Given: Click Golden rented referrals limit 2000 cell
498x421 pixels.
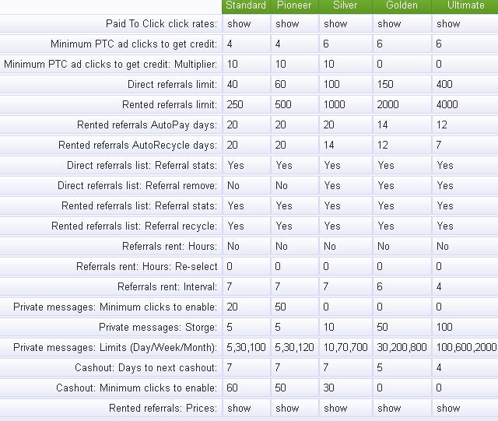Looking at the screenshot, I should tap(388, 104).
